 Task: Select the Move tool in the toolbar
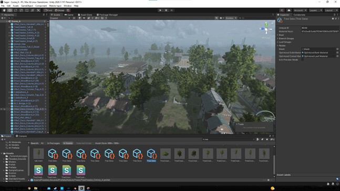10,10
